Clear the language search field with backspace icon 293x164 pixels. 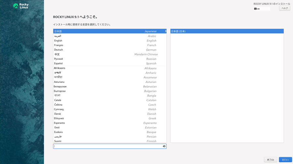[164, 146]
